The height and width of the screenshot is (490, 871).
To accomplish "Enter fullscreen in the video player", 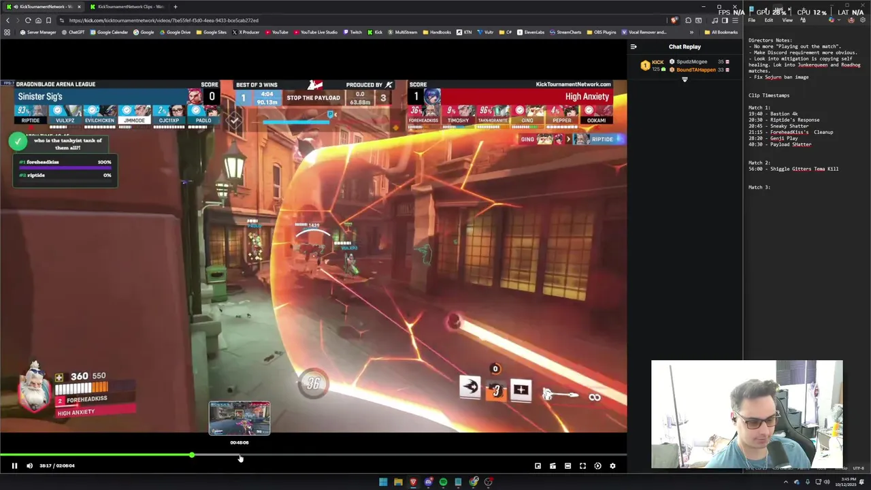I will coord(582,466).
